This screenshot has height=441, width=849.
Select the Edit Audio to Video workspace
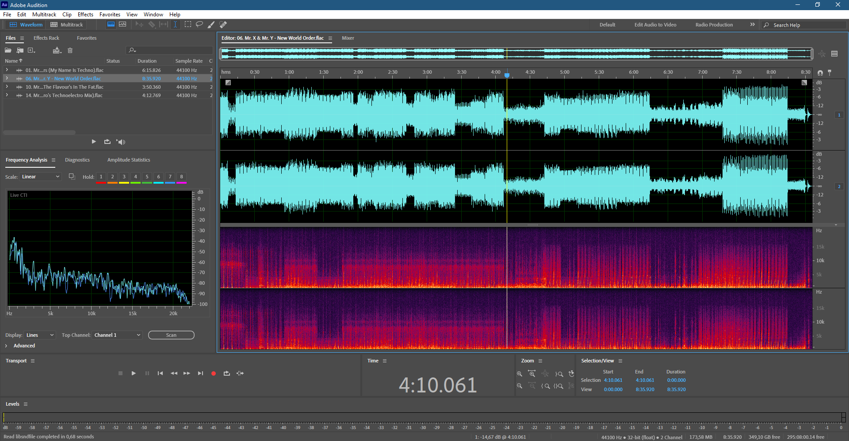[x=655, y=25]
